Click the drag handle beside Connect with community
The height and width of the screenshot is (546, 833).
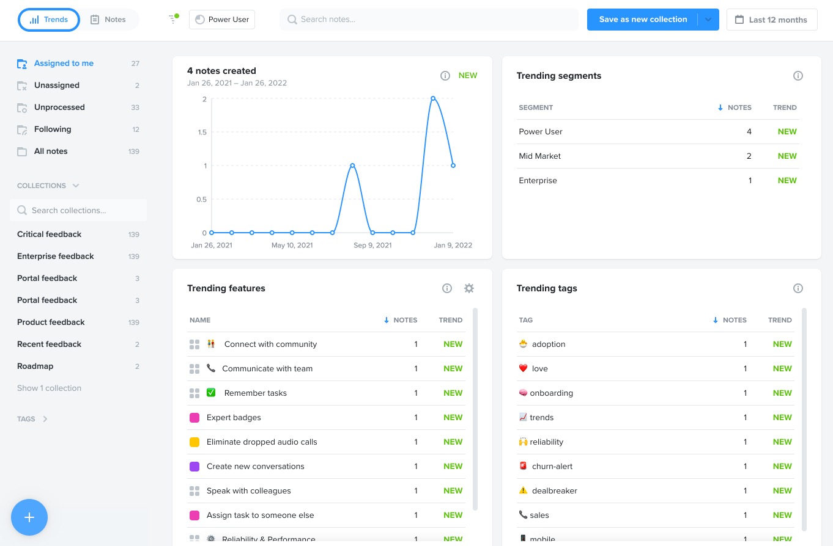click(x=194, y=344)
